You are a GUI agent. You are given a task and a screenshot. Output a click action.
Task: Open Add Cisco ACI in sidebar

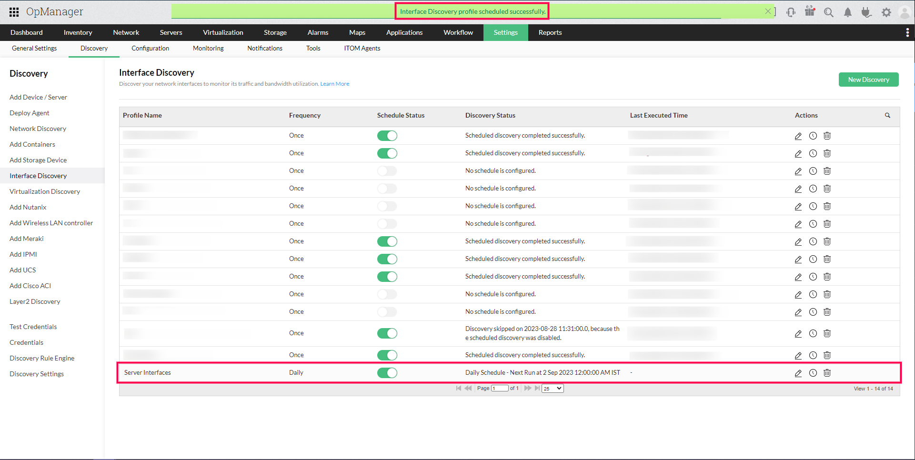pos(30,286)
